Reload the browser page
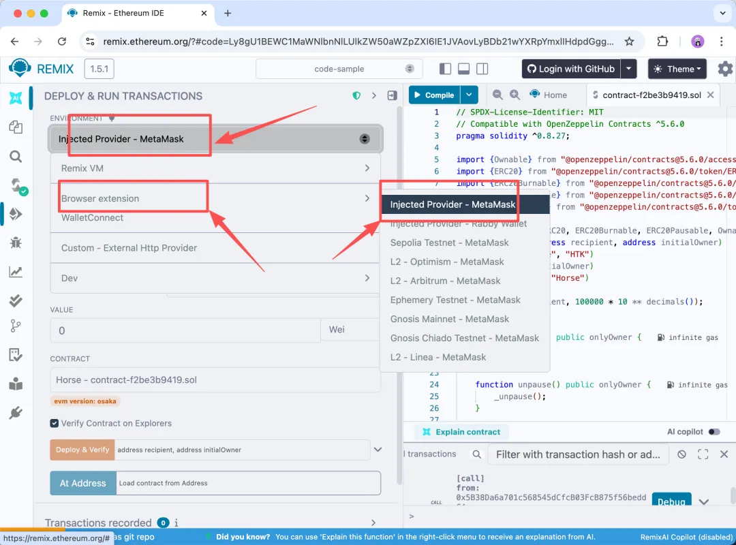 pos(62,42)
